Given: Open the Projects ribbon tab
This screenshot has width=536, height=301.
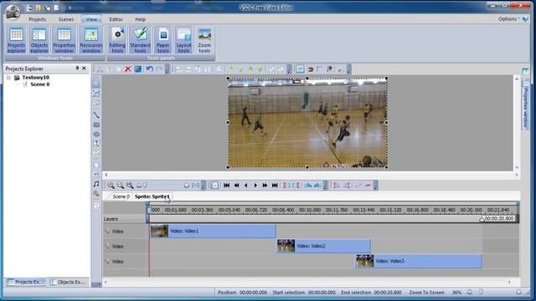Looking at the screenshot, I should (x=37, y=19).
